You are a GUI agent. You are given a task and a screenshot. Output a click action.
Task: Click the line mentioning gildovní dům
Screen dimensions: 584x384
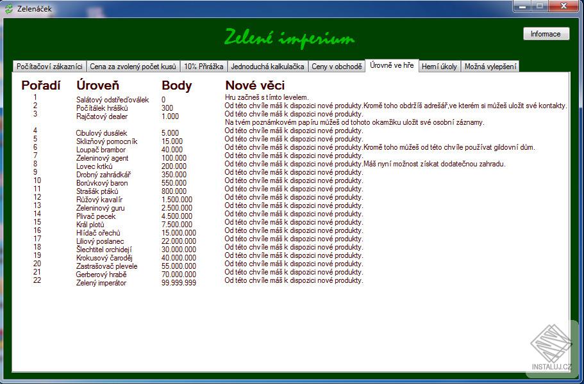(380, 147)
